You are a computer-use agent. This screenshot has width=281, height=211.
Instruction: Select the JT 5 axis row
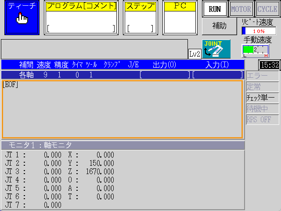[33, 189]
